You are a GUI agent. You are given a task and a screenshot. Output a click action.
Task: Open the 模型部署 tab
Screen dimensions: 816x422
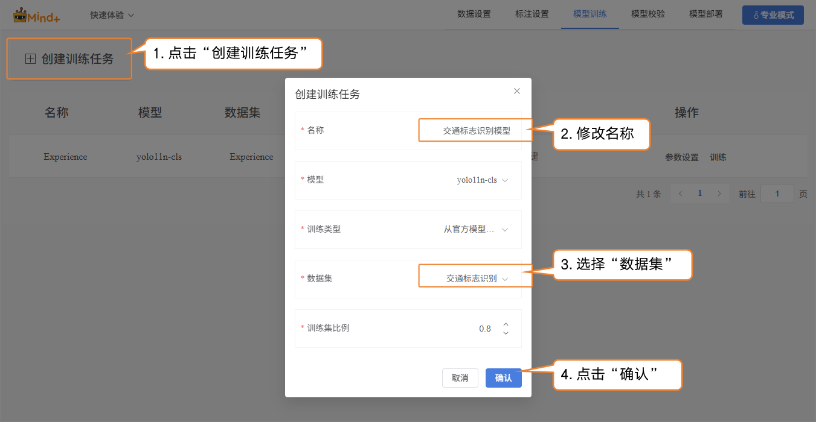[705, 14]
